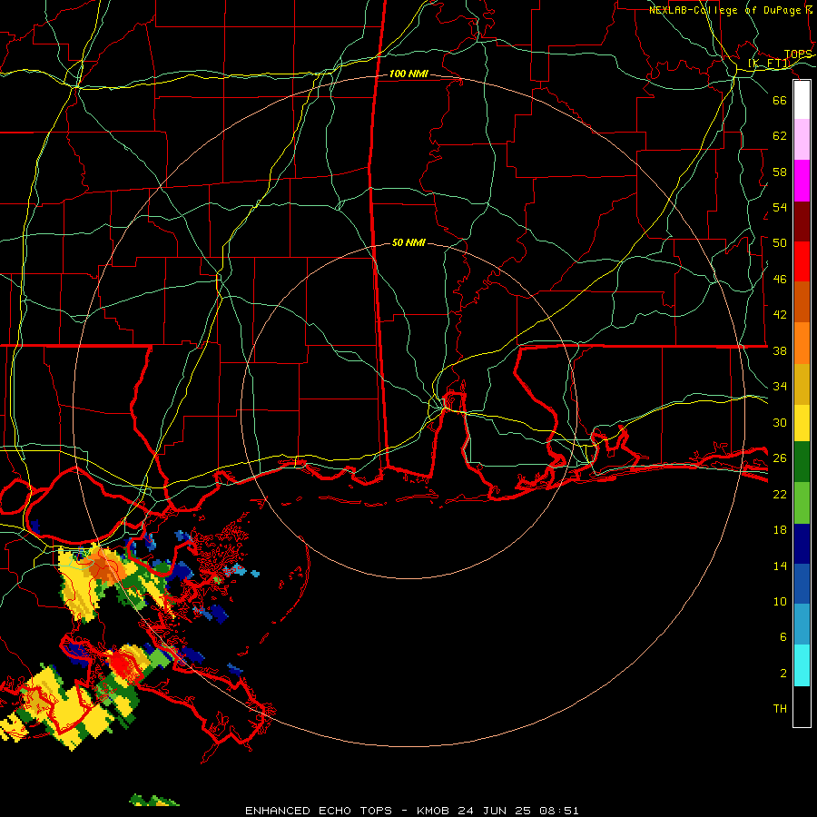Click the 100 NMI range ring label
Viewport: 817px width, 817px height.
[x=408, y=74]
